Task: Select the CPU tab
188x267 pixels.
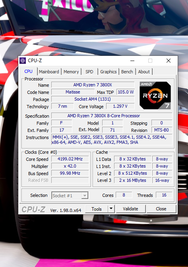Action: [x=28, y=71]
